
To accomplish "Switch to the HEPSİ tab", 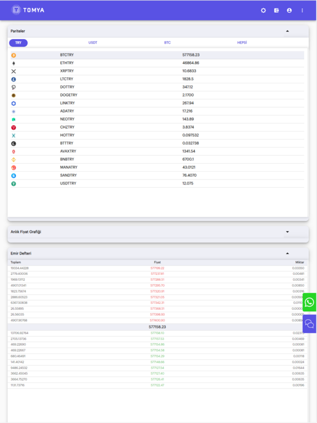I will click(x=242, y=42).
